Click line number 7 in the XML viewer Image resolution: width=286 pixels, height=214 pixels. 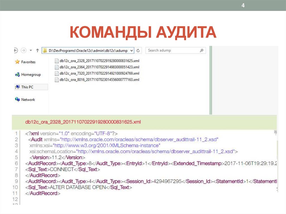[x=16, y=169]
